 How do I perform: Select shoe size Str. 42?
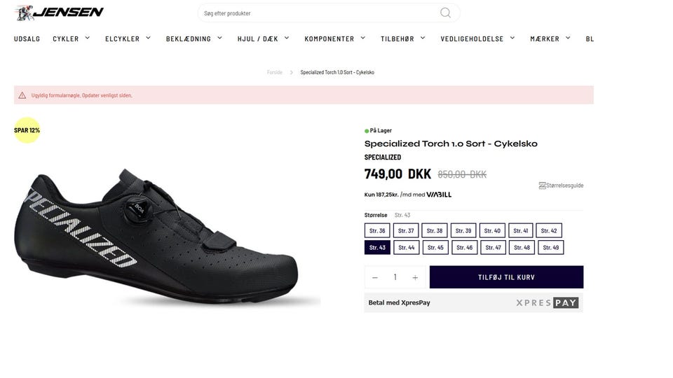click(x=549, y=231)
